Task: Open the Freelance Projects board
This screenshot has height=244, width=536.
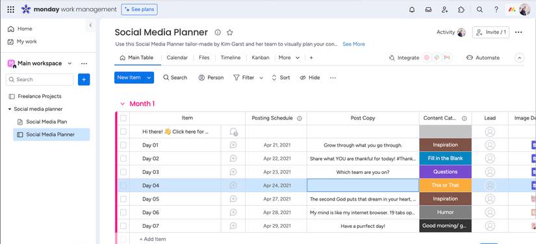Action: point(40,97)
